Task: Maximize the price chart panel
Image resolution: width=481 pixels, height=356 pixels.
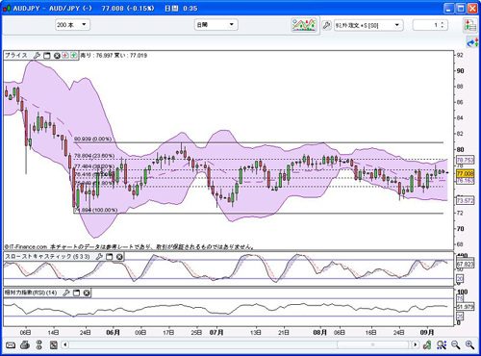Action: (47, 56)
